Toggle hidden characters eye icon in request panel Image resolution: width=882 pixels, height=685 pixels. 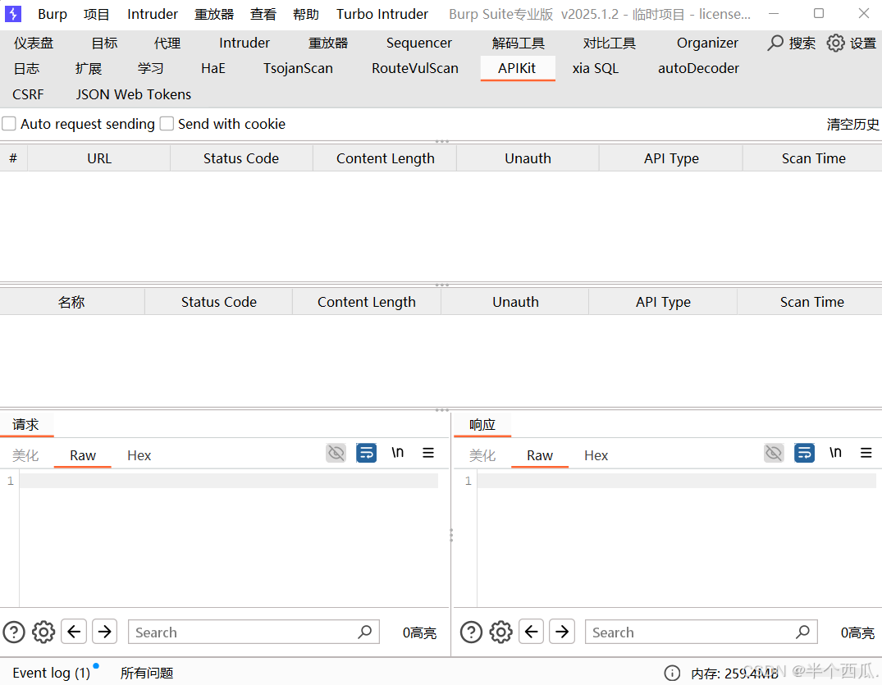pyautogui.click(x=336, y=453)
